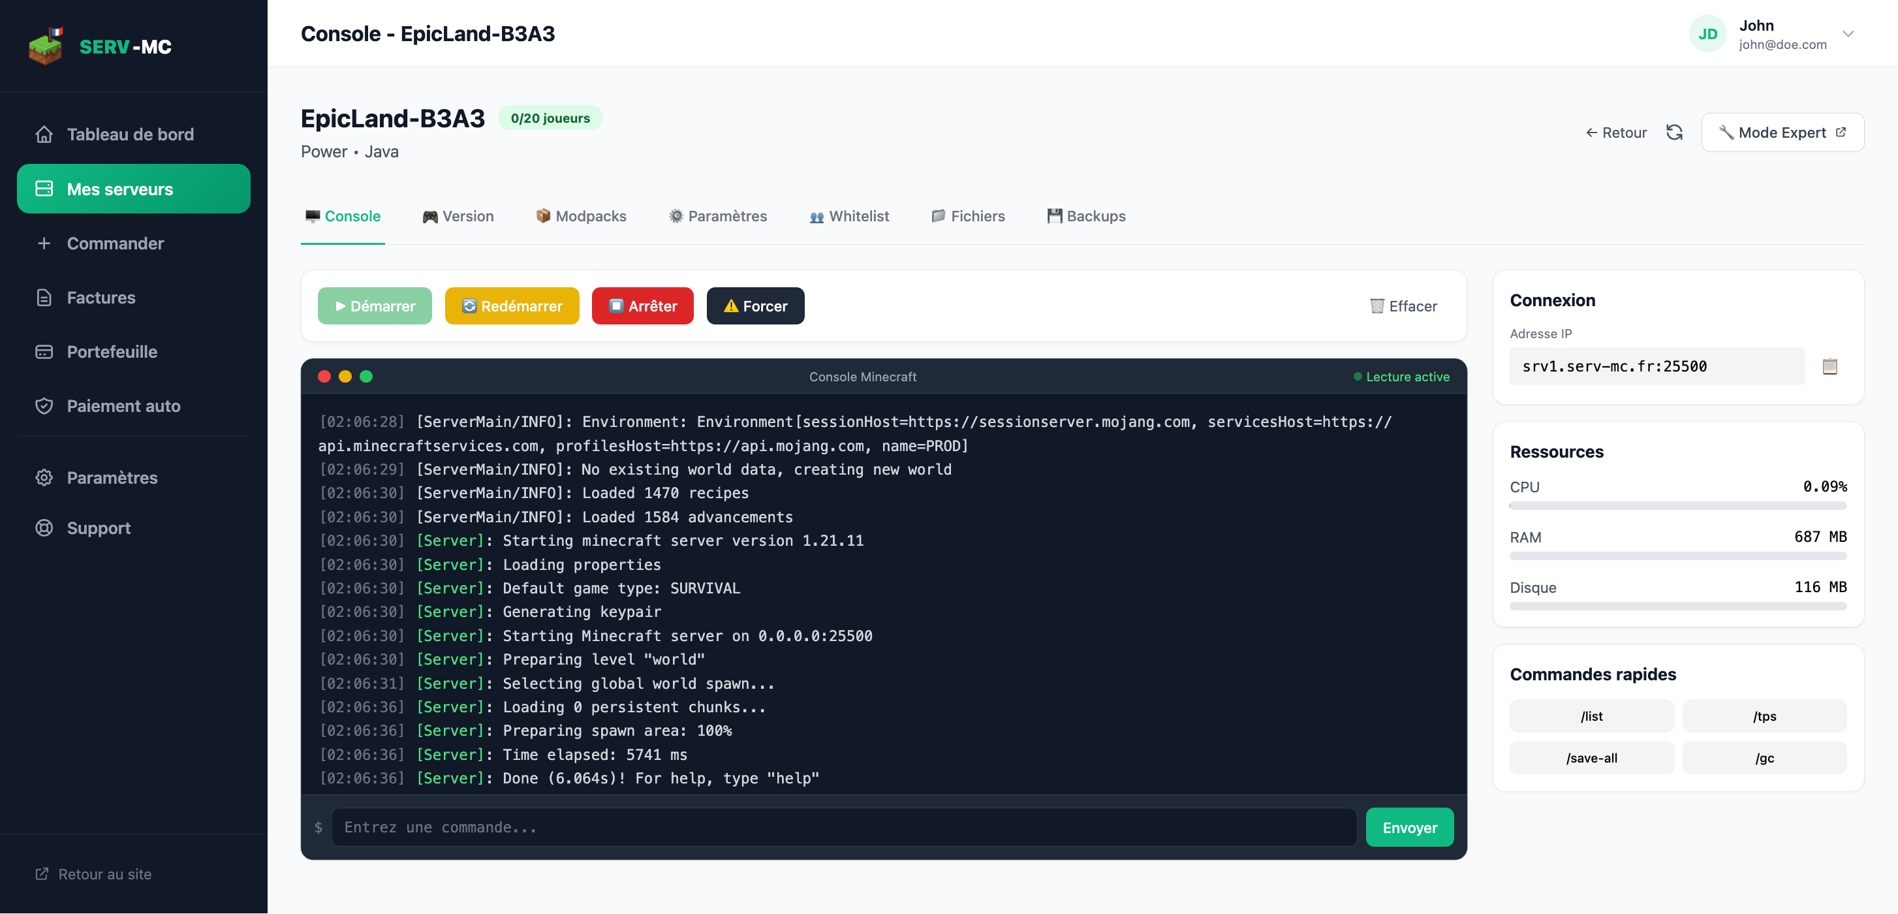
Task: Click the yellow dot in console title bar
Action: tap(345, 377)
